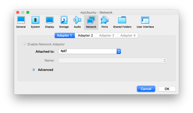
Task: Click the 'Name:' label
Action: pyautogui.click(x=49, y=60)
